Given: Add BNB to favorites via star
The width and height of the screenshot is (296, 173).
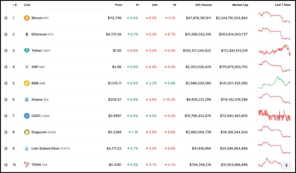Looking at the screenshot, I should coord(6,83).
